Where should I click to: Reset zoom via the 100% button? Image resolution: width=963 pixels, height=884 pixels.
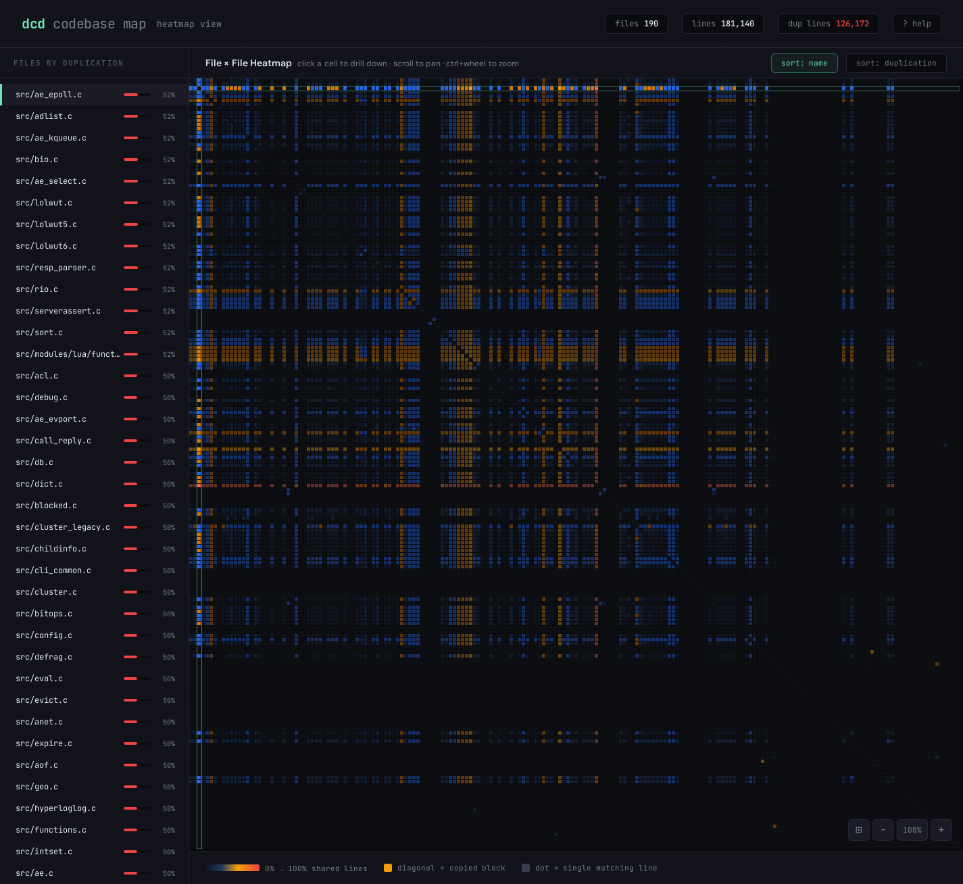coord(912,830)
